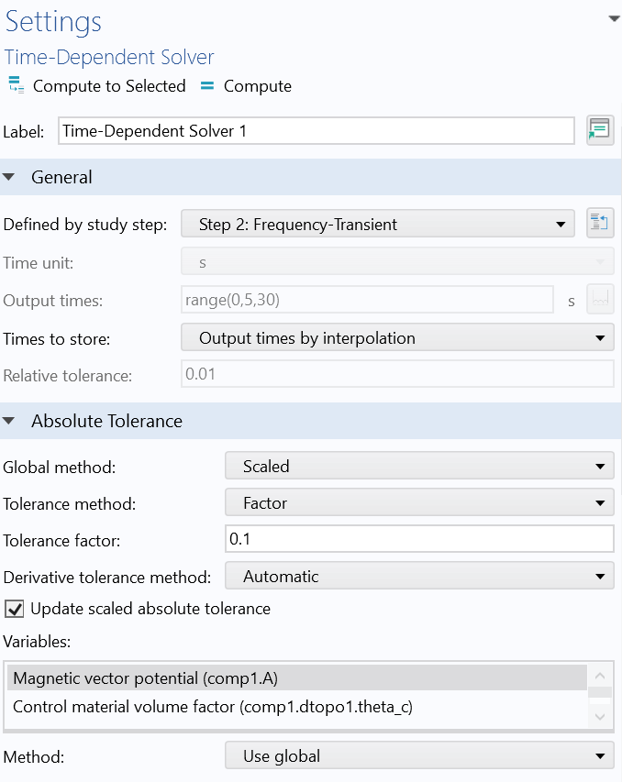Click the label note icon beside Label field
The height and width of the screenshot is (782, 622).
click(600, 131)
